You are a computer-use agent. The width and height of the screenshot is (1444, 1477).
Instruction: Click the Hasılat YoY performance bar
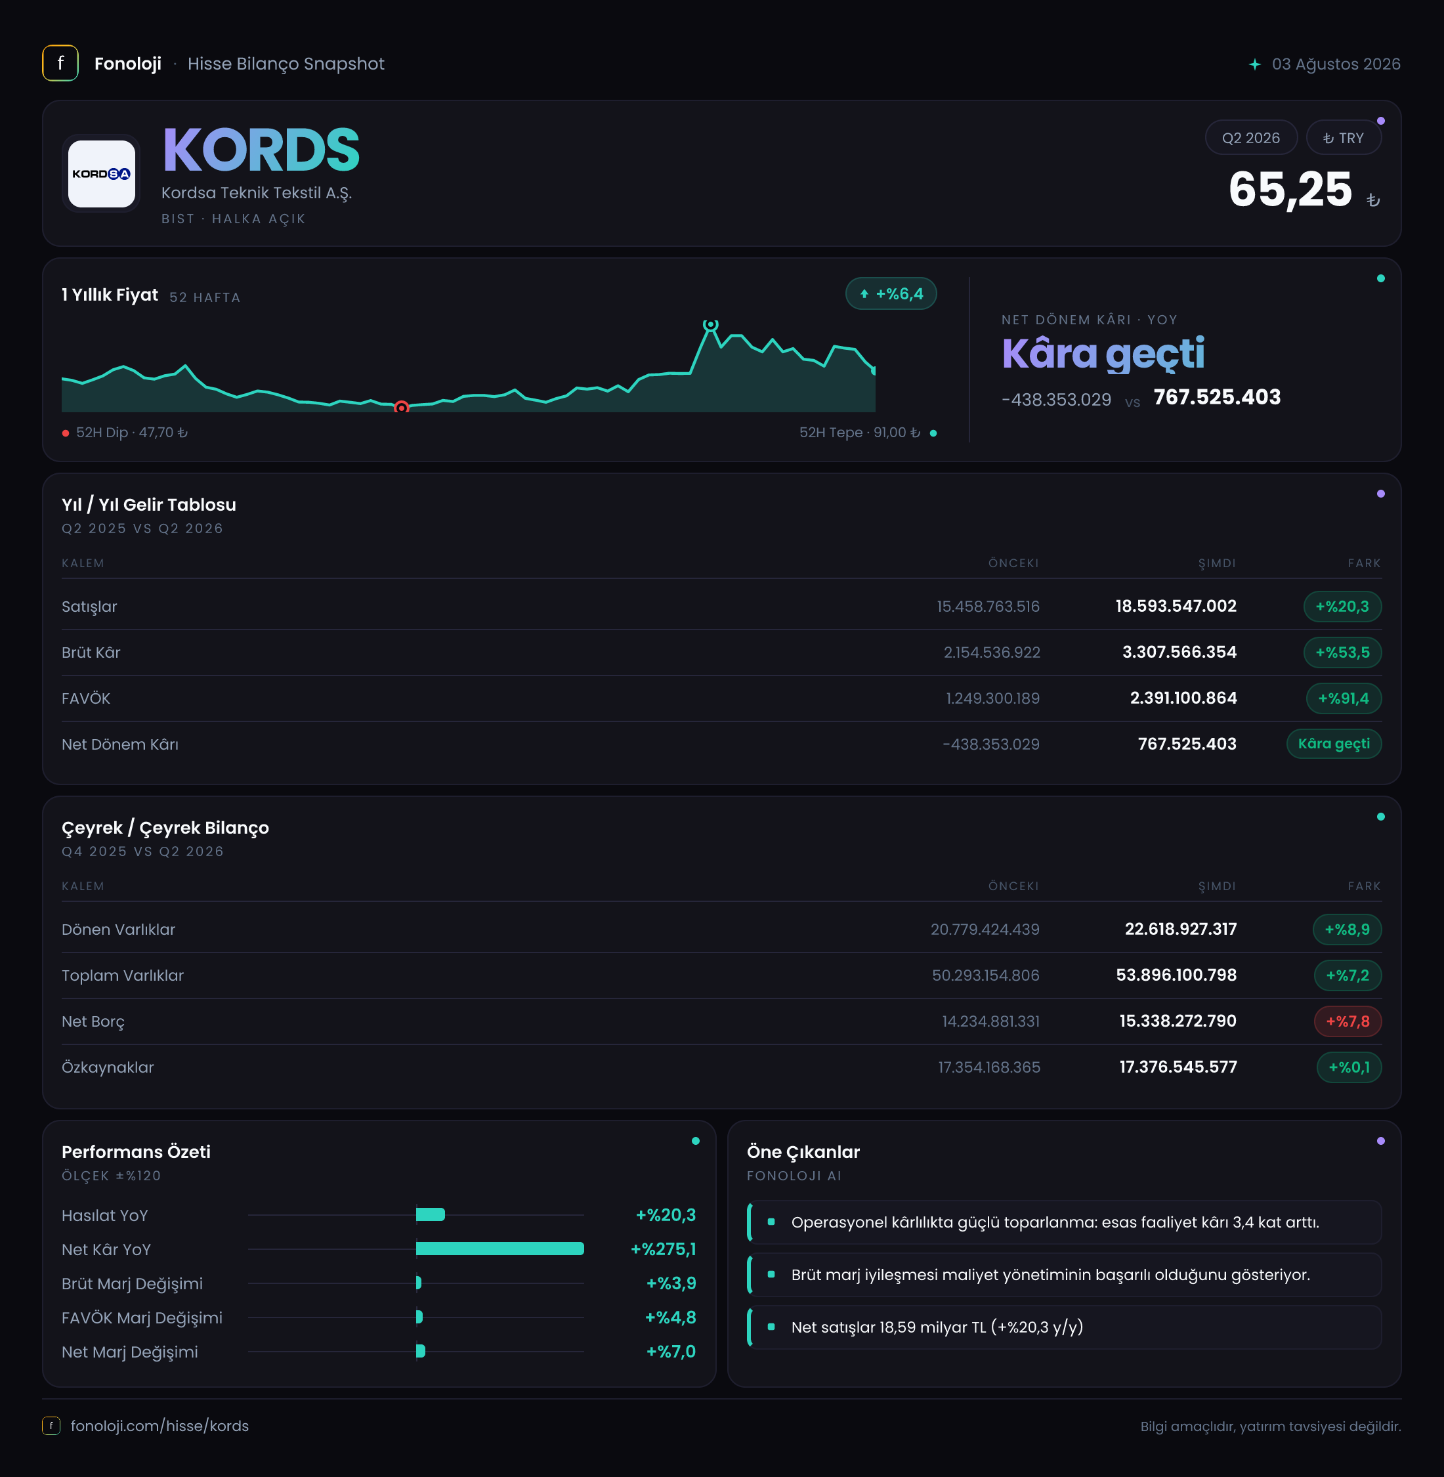430,1214
